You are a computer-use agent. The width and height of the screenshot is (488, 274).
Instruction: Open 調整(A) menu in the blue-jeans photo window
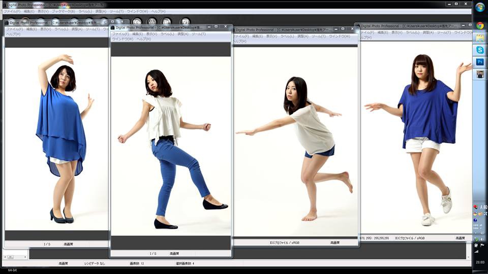pos(183,34)
